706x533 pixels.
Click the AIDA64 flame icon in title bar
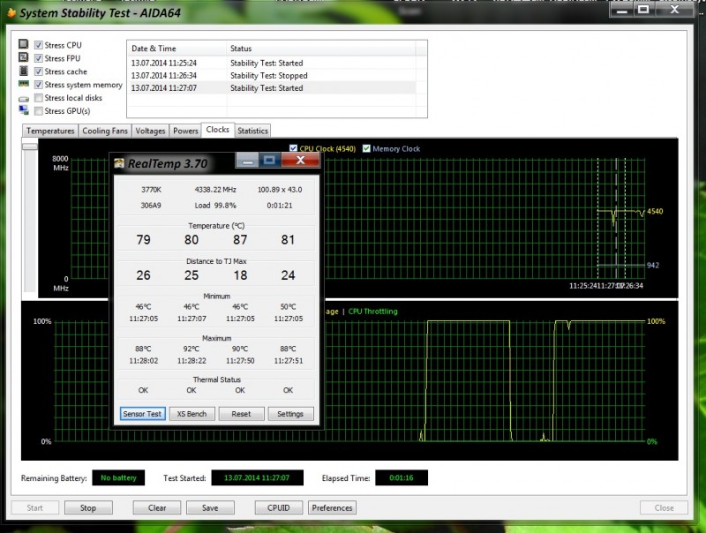click(x=11, y=13)
